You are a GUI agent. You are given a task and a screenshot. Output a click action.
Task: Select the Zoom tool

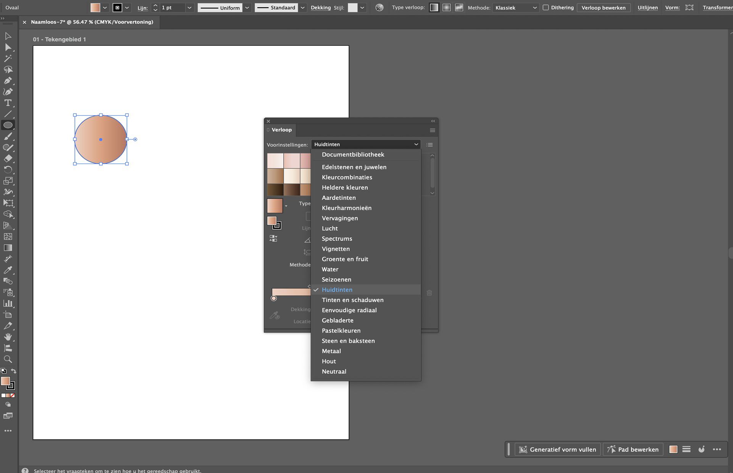[8, 359]
